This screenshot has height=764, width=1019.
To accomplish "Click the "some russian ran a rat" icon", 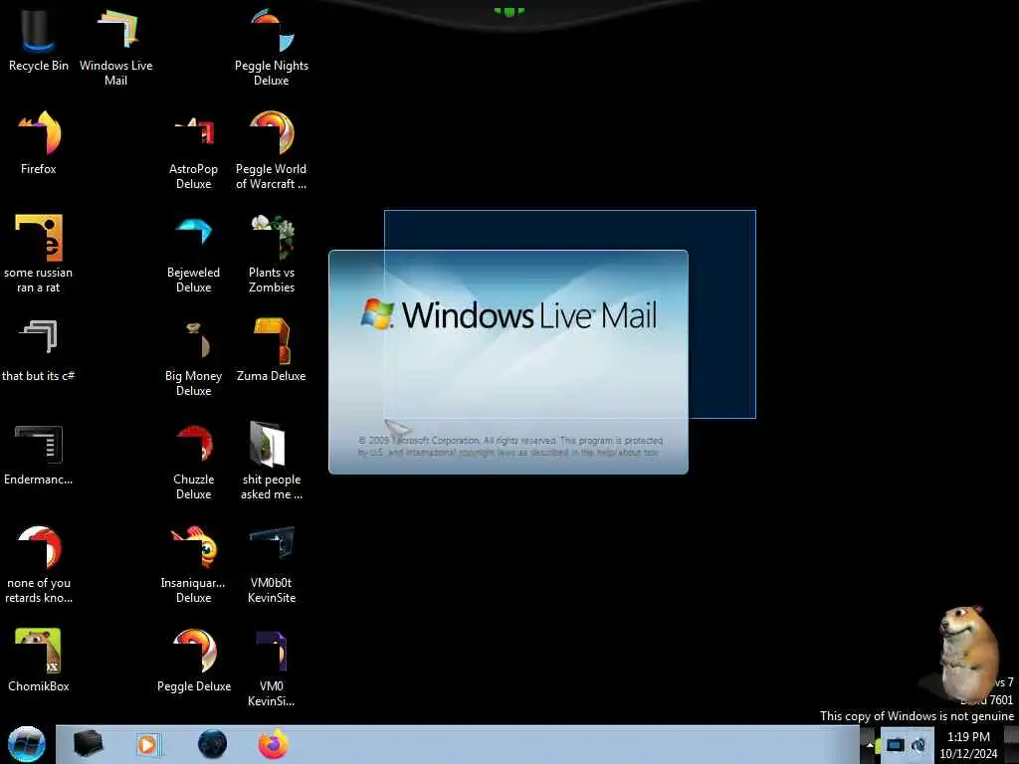I will pyautogui.click(x=39, y=254).
